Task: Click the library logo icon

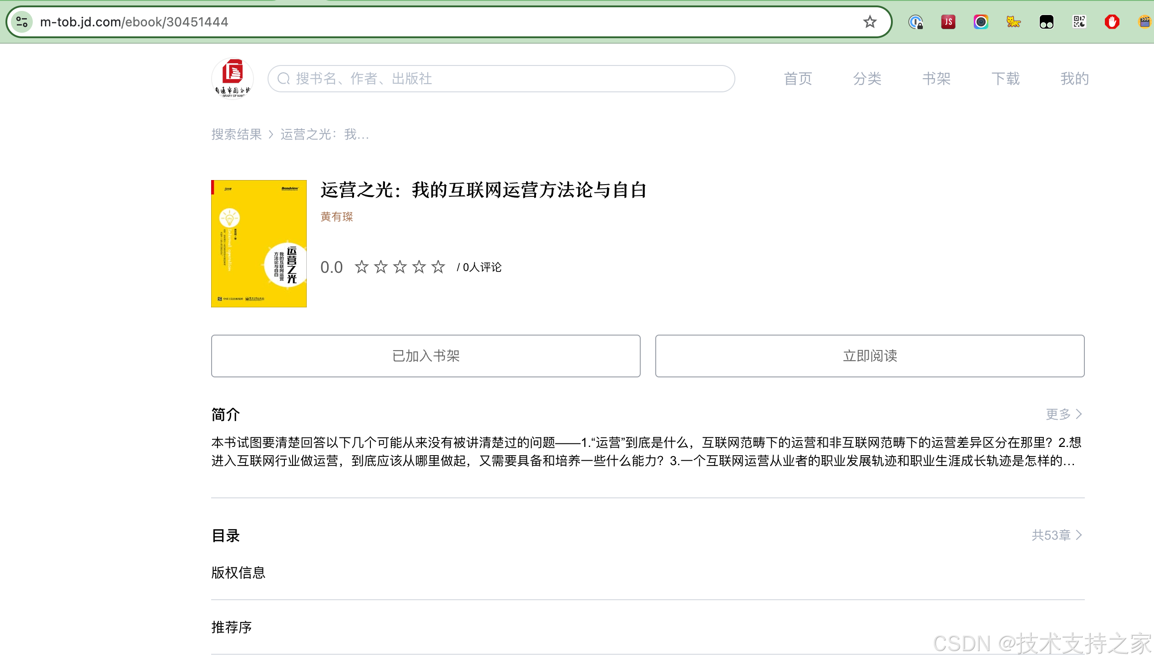Action: click(x=233, y=78)
